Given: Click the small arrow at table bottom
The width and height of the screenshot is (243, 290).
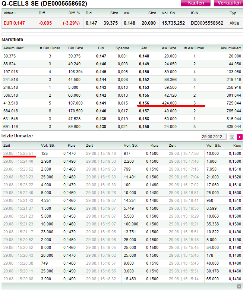Looking at the screenshot, I should coord(239,286).
